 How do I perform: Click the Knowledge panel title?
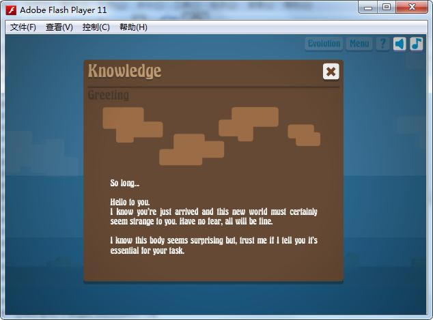pyautogui.click(x=124, y=71)
